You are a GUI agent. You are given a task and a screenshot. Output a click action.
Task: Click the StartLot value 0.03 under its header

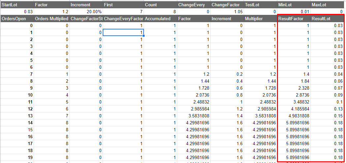pos(17,12)
